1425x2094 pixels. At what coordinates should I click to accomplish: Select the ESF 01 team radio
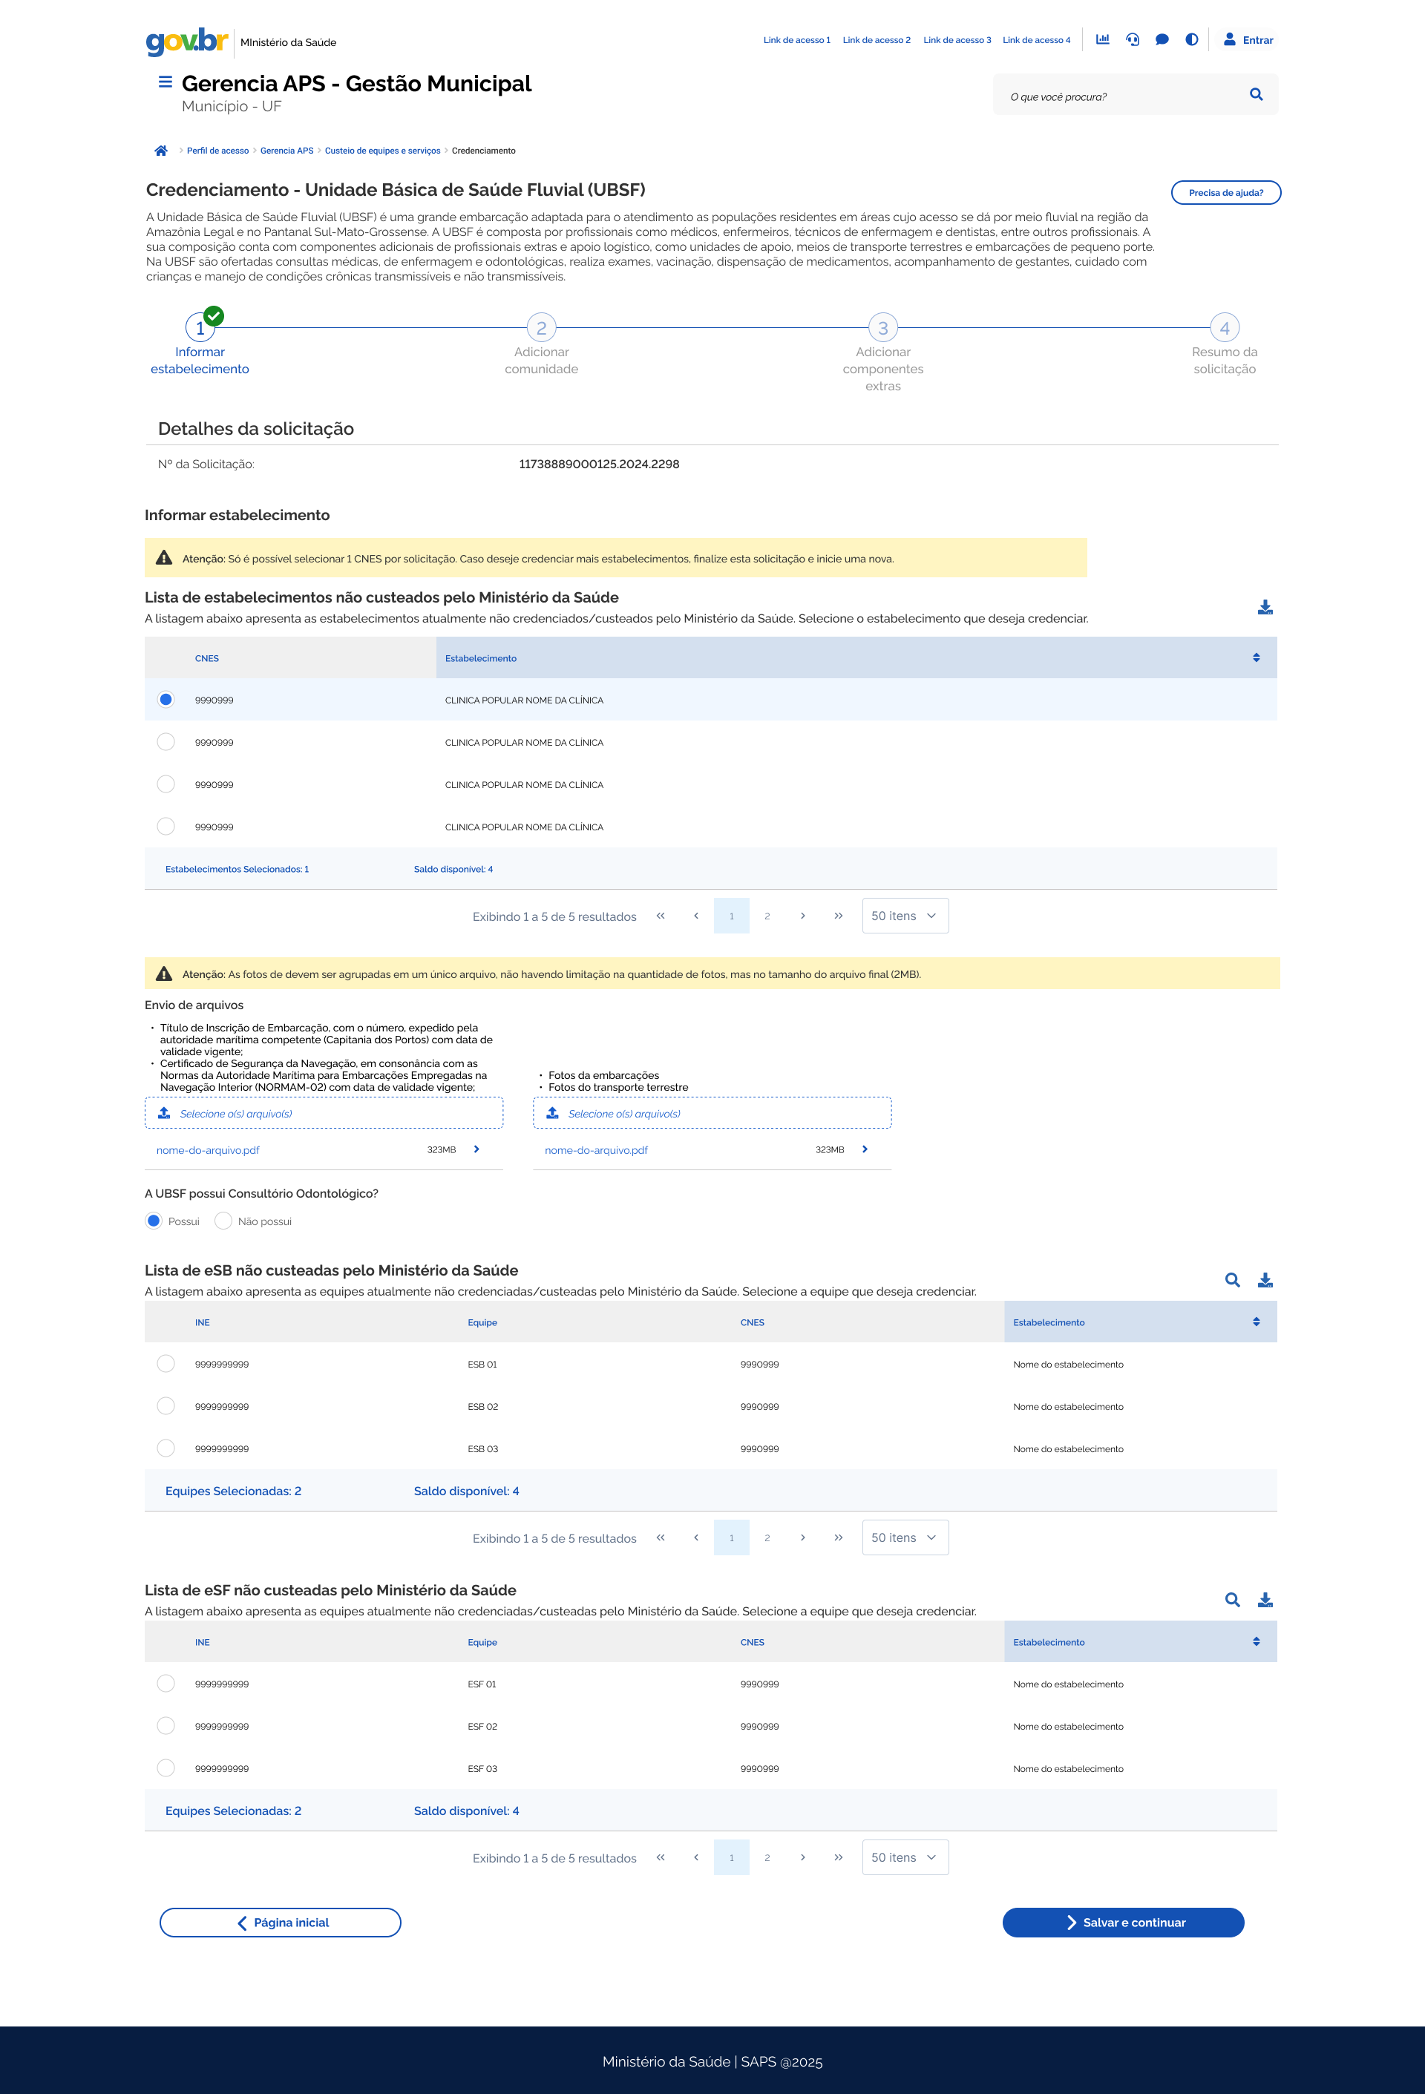click(166, 1683)
